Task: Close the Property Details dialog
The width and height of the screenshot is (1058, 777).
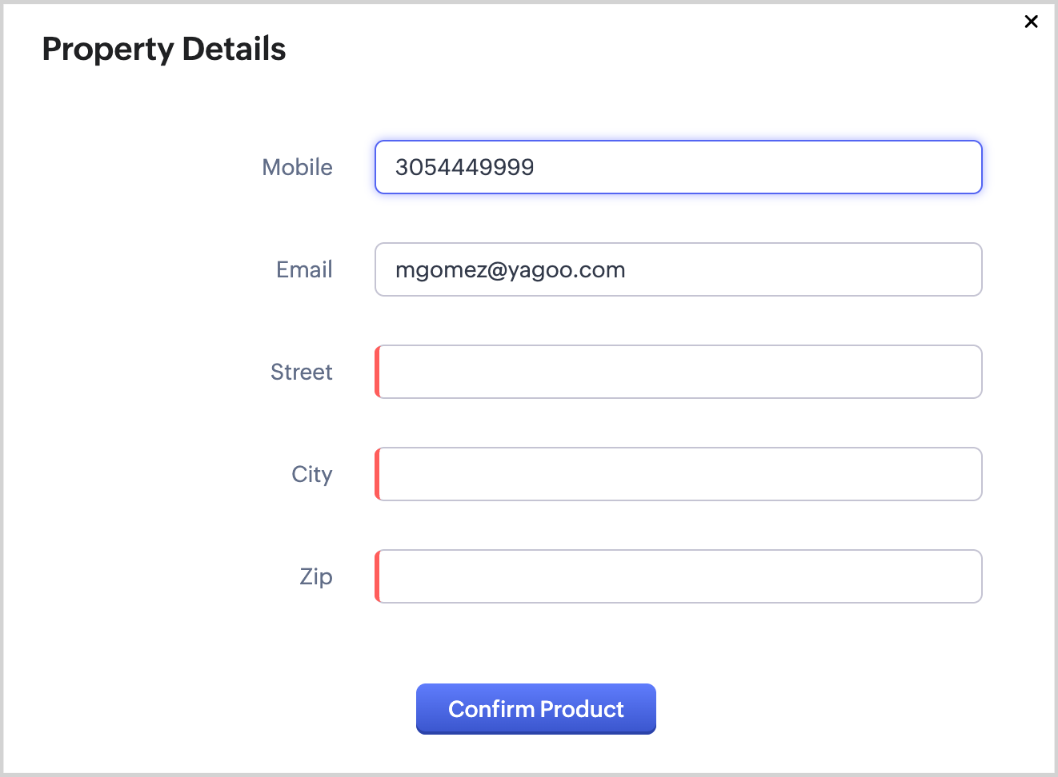Action: (1031, 22)
